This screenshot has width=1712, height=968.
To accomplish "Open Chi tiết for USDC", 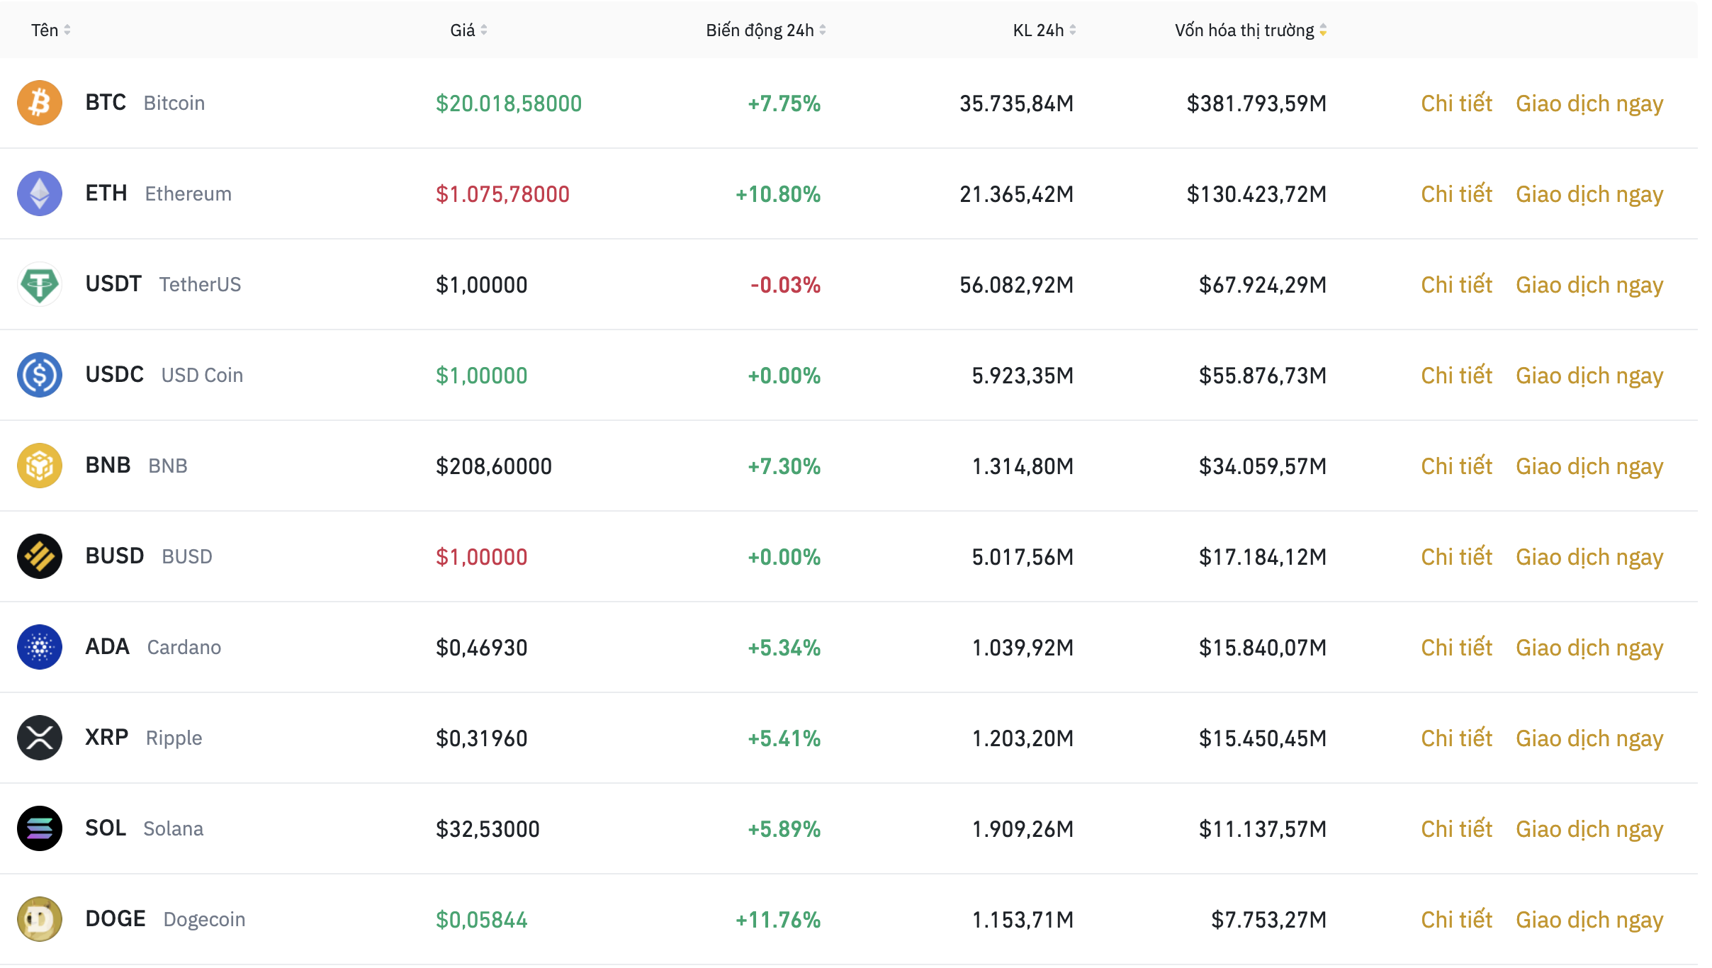I will [x=1456, y=376].
